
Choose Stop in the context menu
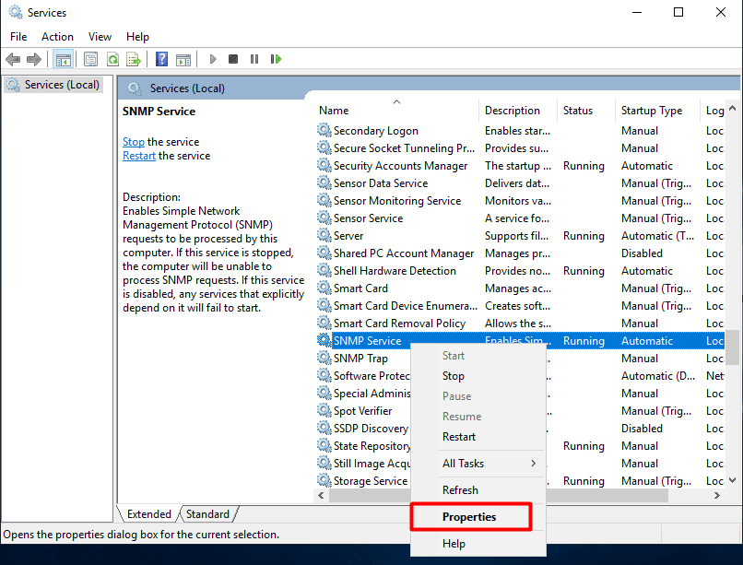pyautogui.click(x=478, y=376)
